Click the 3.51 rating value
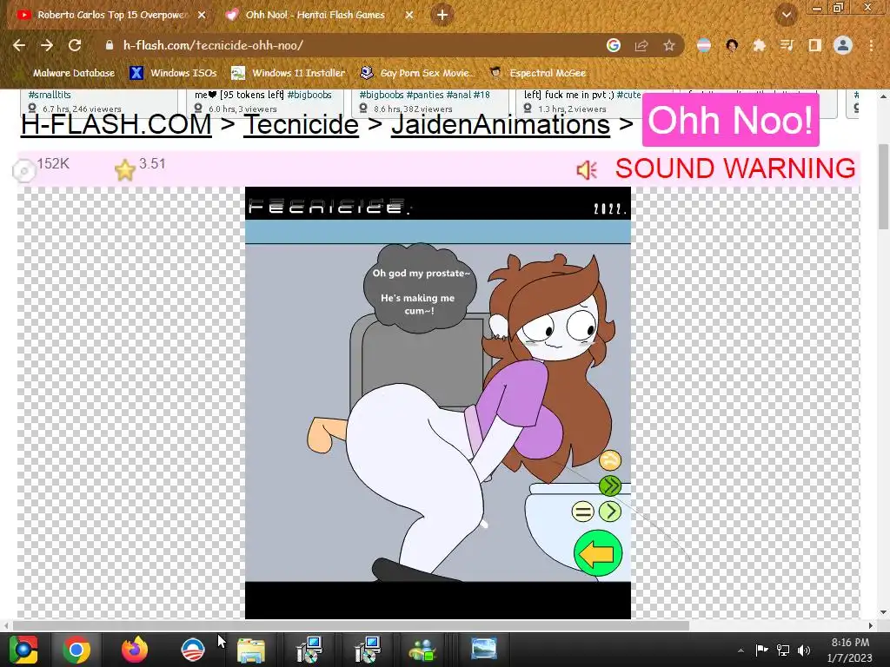 pos(152,164)
